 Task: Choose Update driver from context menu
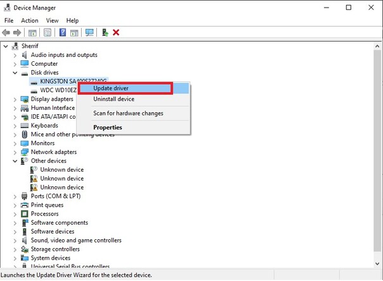pyautogui.click(x=134, y=88)
